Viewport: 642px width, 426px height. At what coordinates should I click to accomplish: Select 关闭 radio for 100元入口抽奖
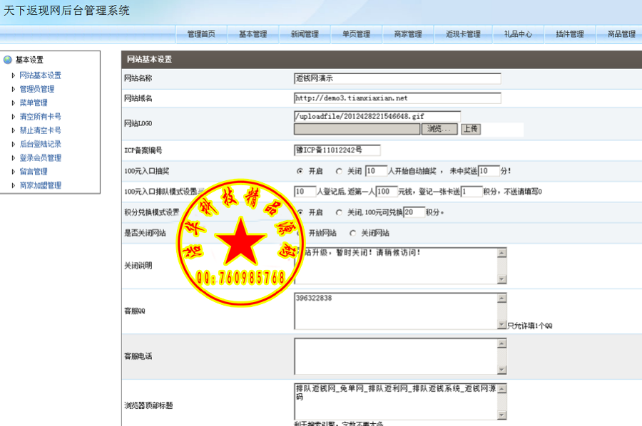337,170
